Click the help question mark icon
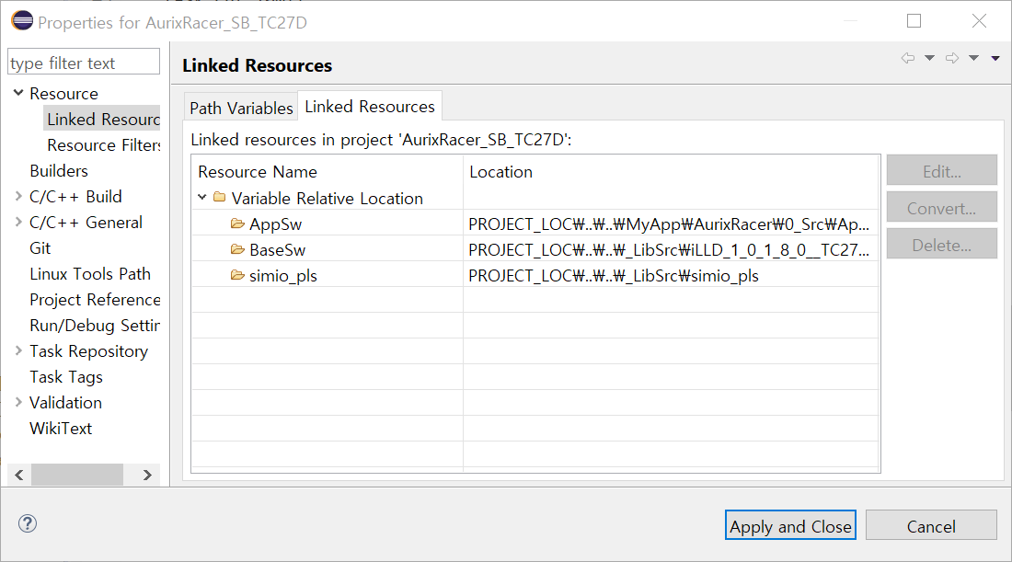 pyautogui.click(x=28, y=523)
